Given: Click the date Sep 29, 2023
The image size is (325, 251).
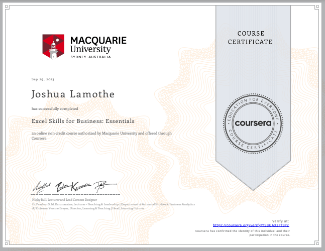Looking at the screenshot, I should tap(43, 79).
